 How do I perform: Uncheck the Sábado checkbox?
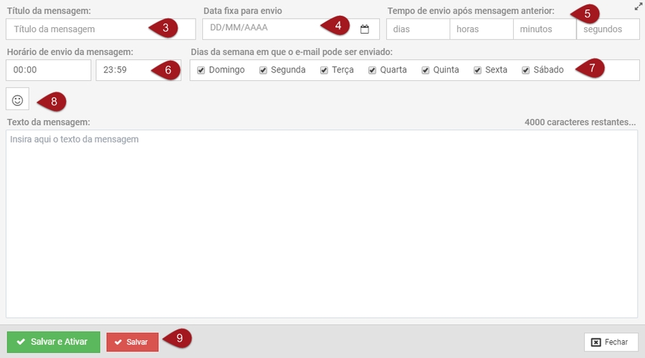(x=525, y=70)
